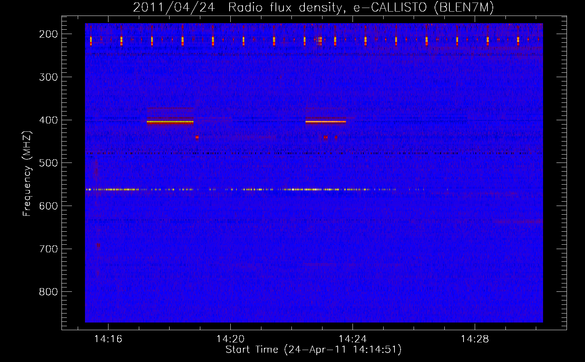Screen dimensions: 585x362
Task: Select the 'Frequency (MHZ)' y-axis label
Action: click(x=27, y=174)
